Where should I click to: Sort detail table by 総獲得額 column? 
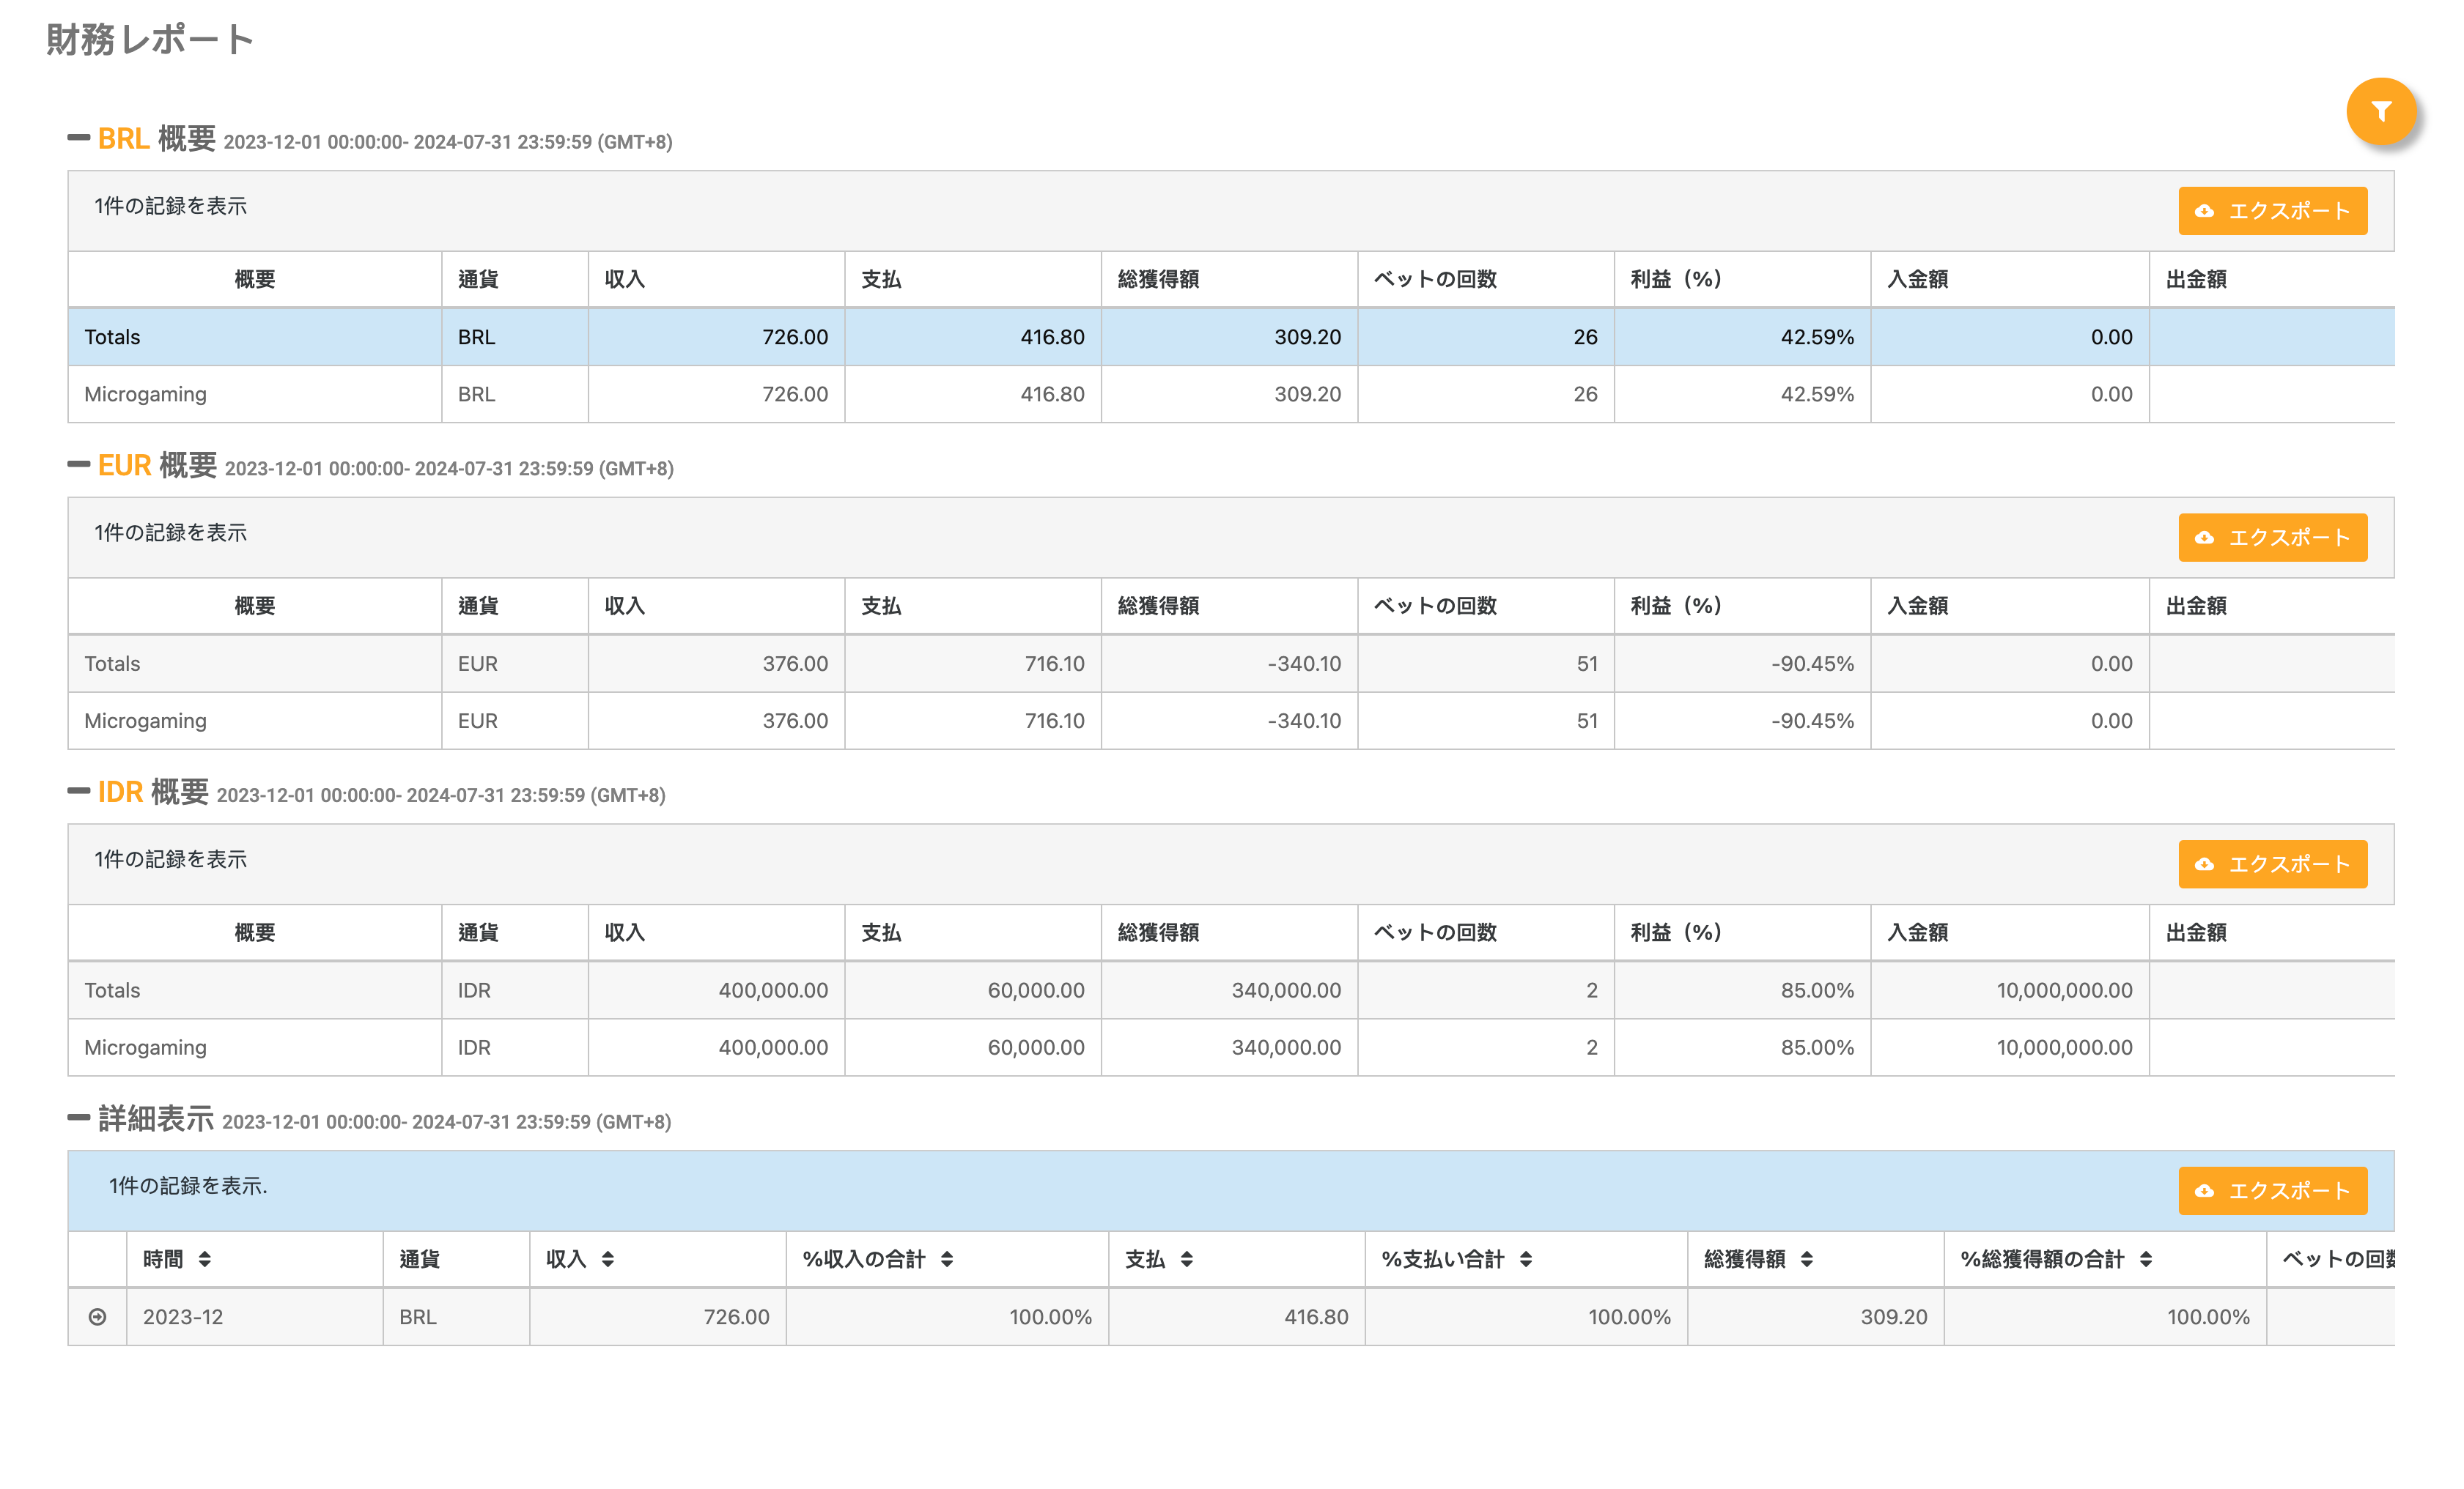pos(1806,1259)
